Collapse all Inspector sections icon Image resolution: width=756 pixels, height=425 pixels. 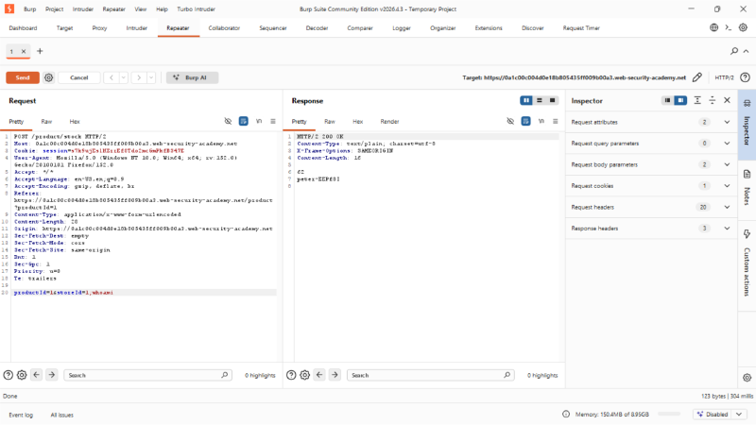click(713, 100)
